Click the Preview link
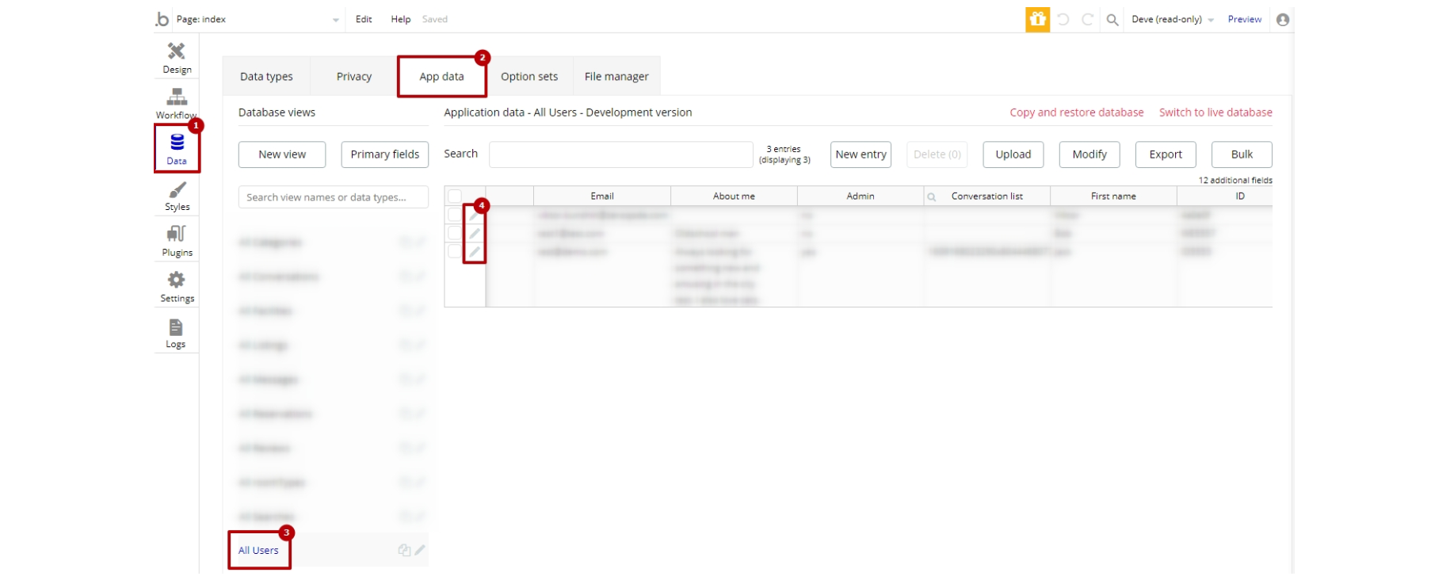This screenshot has width=1450, height=580. tap(1245, 19)
